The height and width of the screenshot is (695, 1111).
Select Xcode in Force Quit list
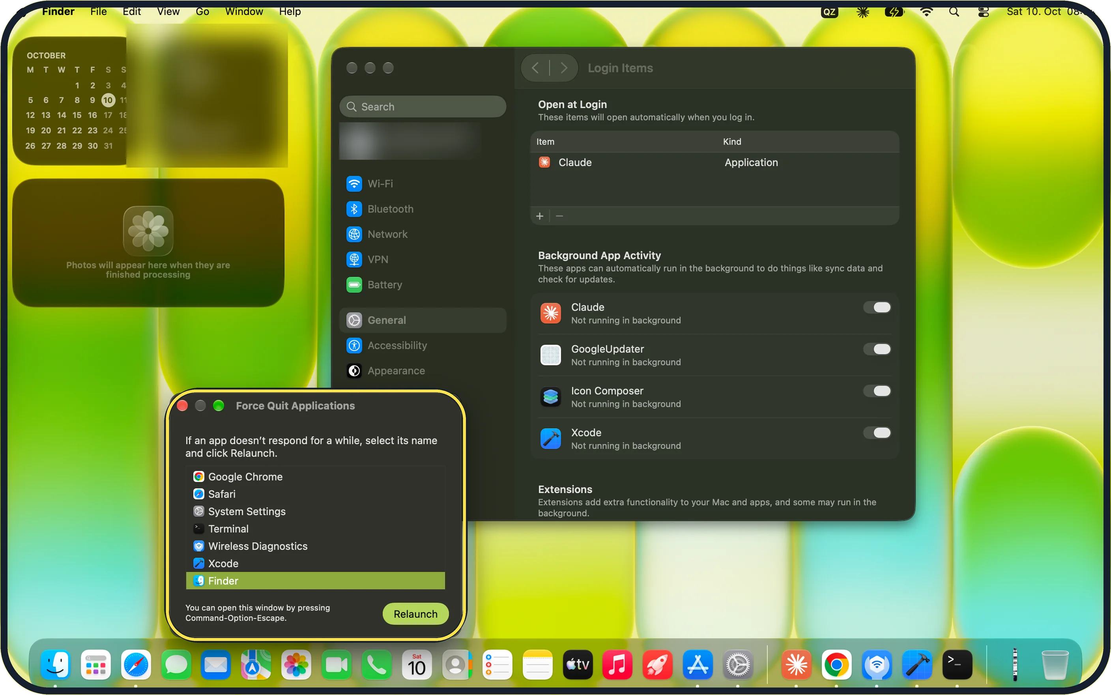[x=315, y=564]
